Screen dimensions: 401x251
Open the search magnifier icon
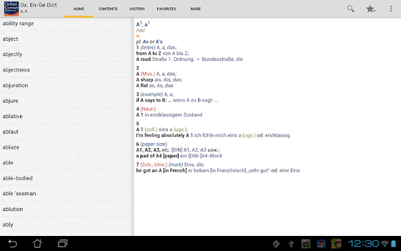[351, 9]
